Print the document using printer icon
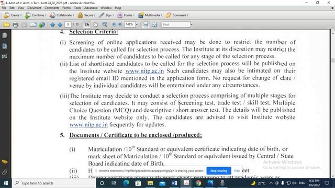Screen dimensions: 335x188 [x=15, y=25]
